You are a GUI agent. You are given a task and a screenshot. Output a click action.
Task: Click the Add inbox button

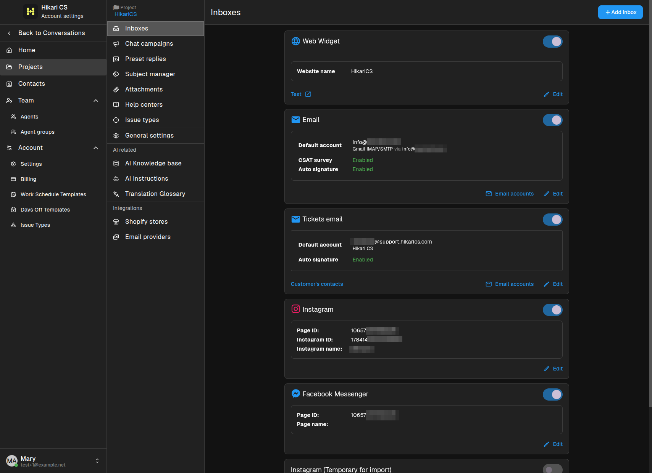click(620, 12)
